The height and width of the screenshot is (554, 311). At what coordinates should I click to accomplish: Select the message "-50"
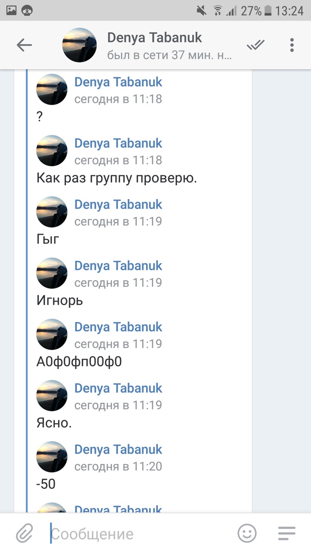tap(46, 484)
